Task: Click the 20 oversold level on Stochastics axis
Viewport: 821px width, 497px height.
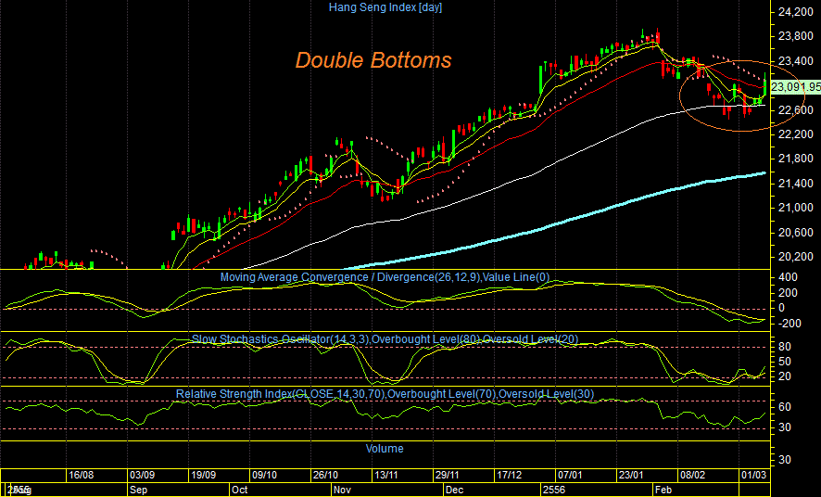Action: (784, 377)
